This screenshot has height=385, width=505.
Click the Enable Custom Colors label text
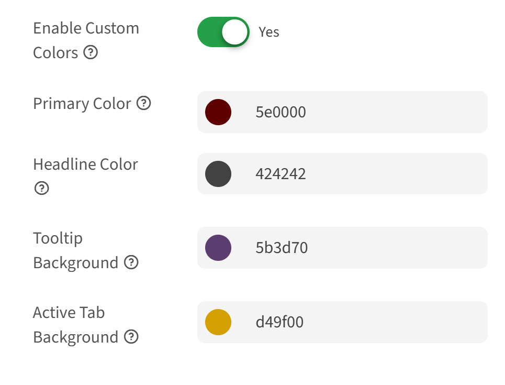pyautogui.click(x=86, y=28)
